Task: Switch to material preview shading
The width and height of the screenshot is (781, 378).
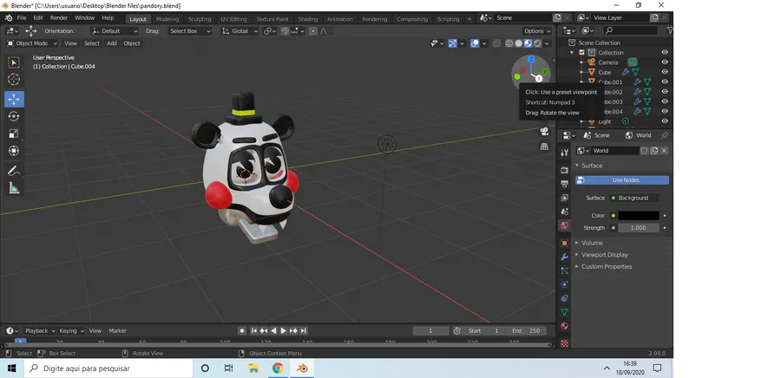Action: (528, 43)
